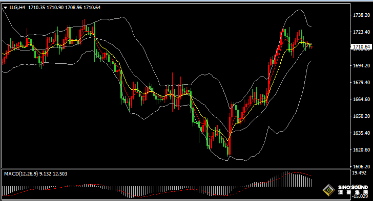Screen dimensions: 373x201
Task: Click the MACD(12,26,9) indicator label
Action: click(x=21, y=174)
